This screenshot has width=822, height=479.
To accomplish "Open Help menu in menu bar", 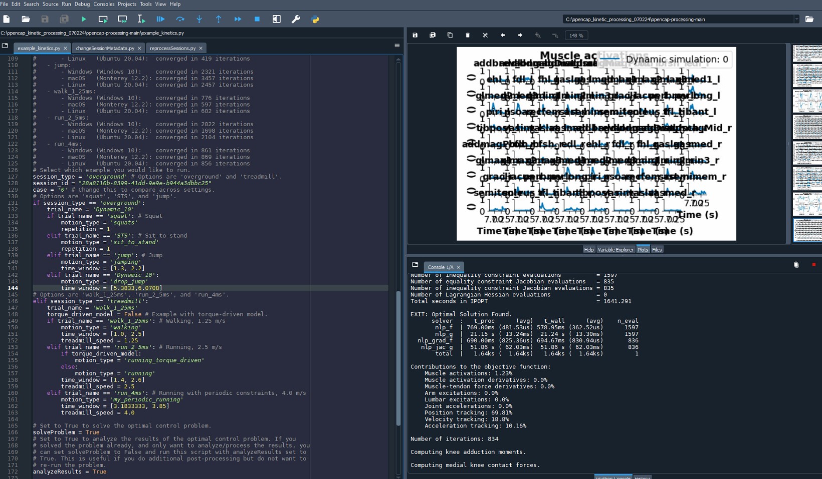I will [x=175, y=4].
